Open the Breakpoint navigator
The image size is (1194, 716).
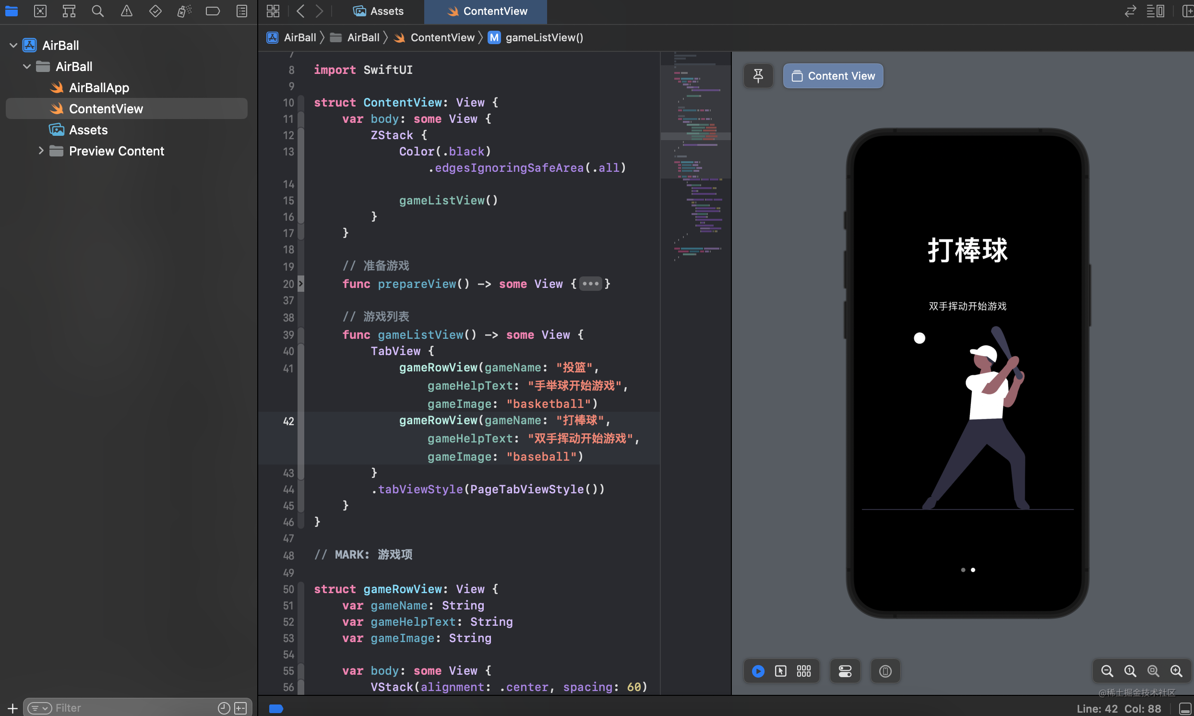pyautogui.click(x=213, y=11)
